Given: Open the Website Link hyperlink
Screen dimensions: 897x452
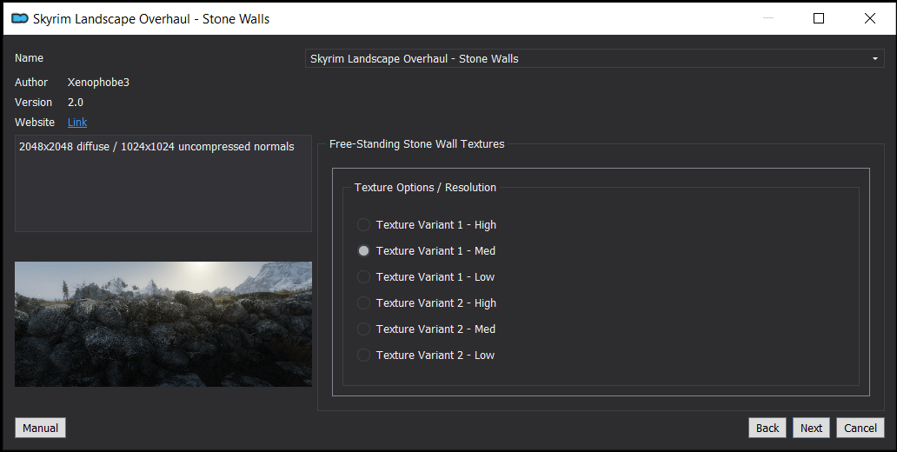Looking at the screenshot, I should pos(77,123).
